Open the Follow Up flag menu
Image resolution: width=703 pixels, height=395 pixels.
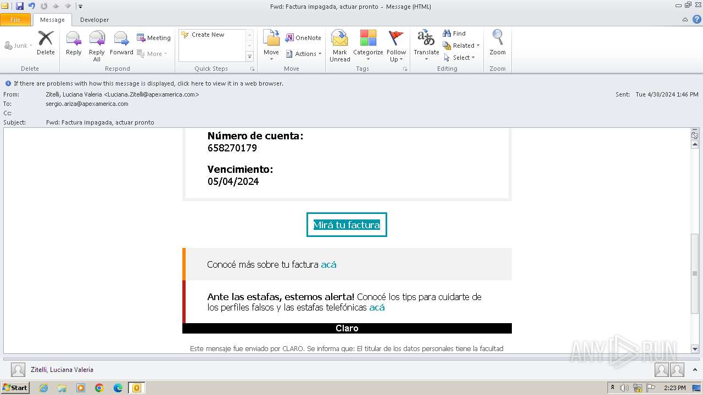click(x=396, y=46)
